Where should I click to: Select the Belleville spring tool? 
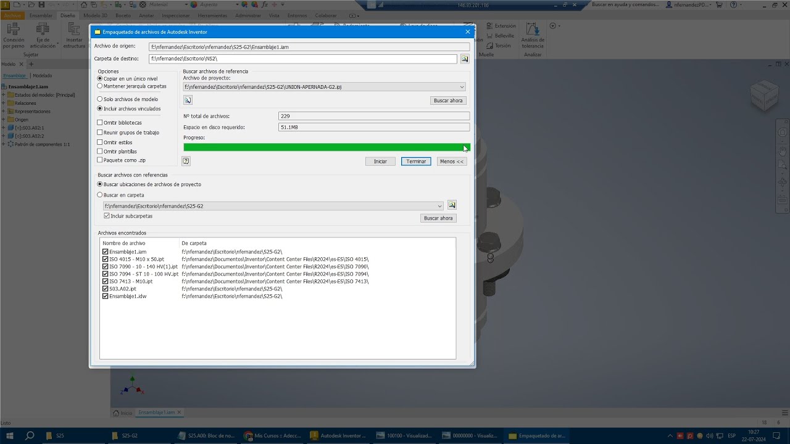500,36
